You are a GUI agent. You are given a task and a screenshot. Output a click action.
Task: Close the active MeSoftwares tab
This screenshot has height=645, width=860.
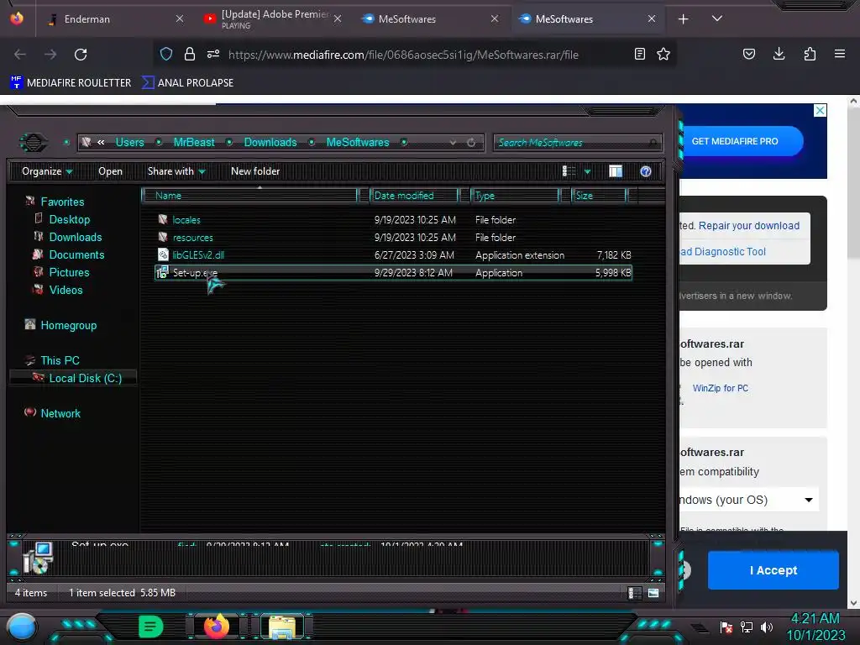(652, 19)
